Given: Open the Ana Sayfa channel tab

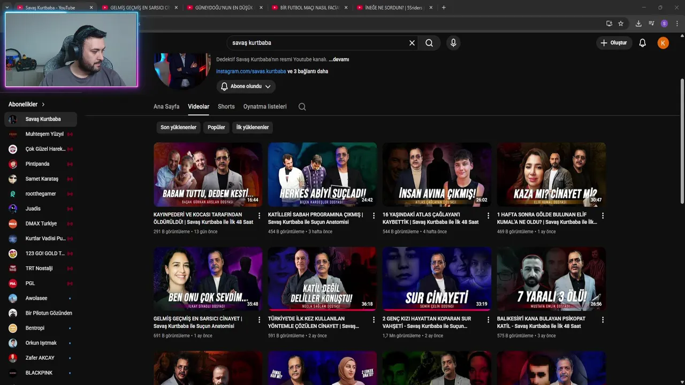Looking at the screenshot, I should tap(166, 106).
